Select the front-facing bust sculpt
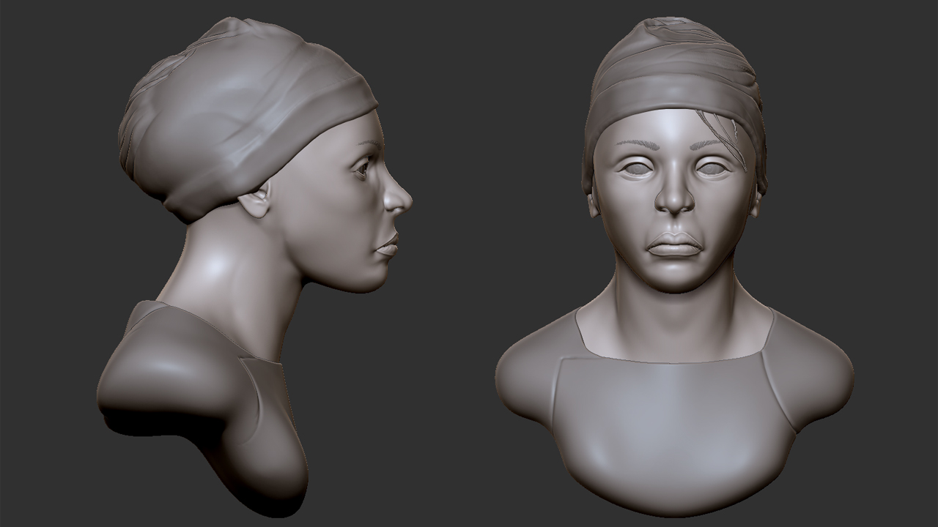This screenshot has height=527, width=938. (674, 267)
